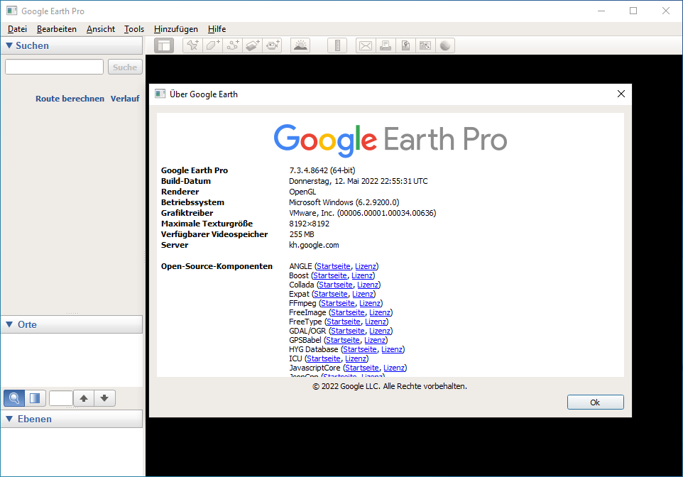Open the FreeType Lizenz link

(x=376, y=322)
